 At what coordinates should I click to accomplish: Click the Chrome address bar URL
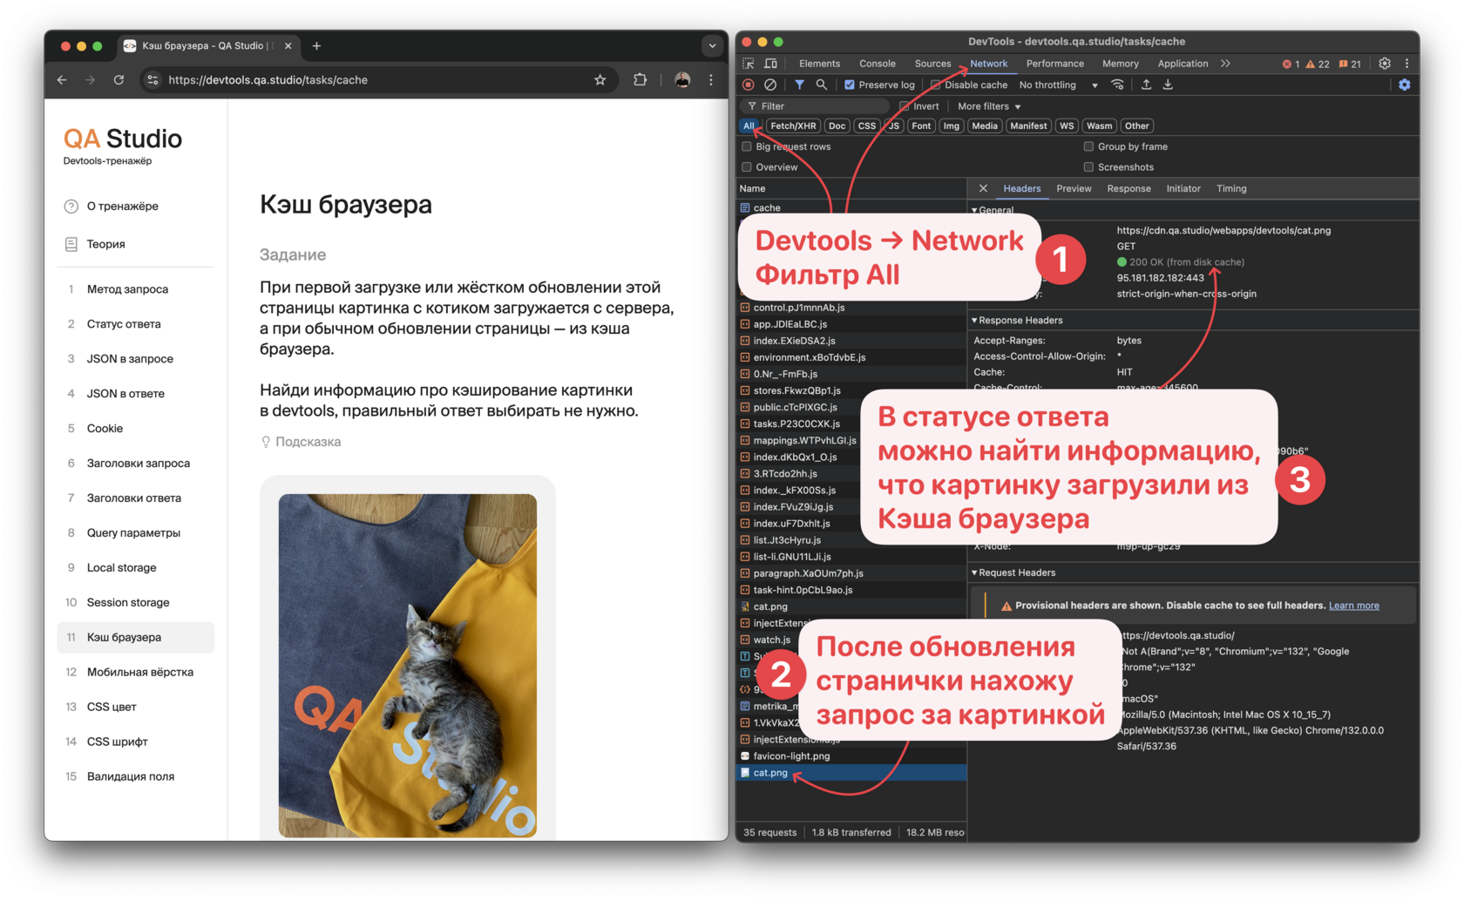point(268,79)
